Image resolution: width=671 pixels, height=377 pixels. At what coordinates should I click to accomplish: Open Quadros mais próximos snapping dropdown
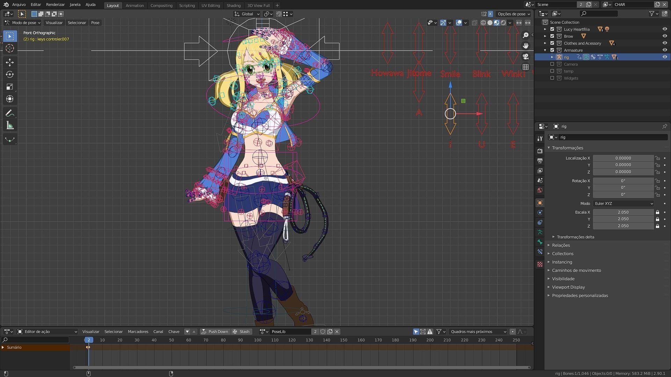coord(478,332)
